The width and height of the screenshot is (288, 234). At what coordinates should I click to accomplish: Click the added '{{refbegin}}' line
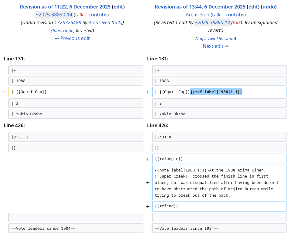219,159
